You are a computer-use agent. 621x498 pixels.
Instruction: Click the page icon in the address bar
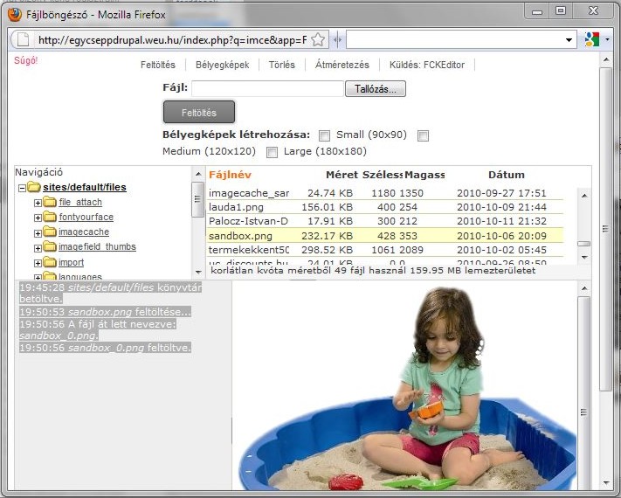click(x=23, y=39)
